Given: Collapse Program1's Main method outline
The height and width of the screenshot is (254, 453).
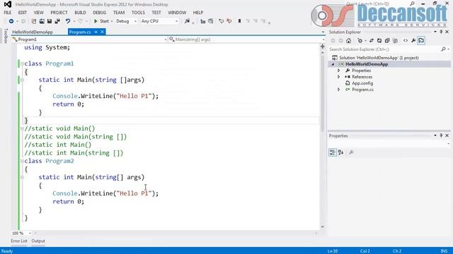Looking at the screenshot, I should click(22, 80).
